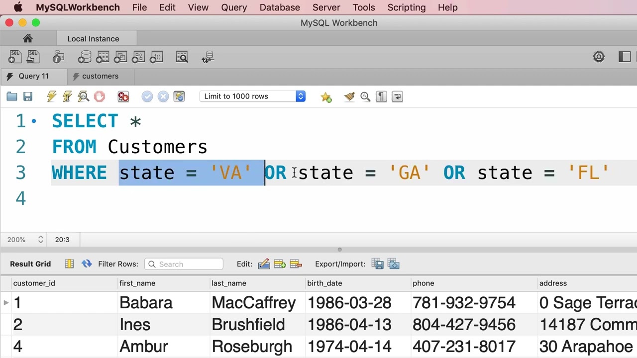This screenshot has width=637, height=358.
Task: Open script file folder icon in editor toolbar
Action: pyautogui.click(x=12, y=96)
